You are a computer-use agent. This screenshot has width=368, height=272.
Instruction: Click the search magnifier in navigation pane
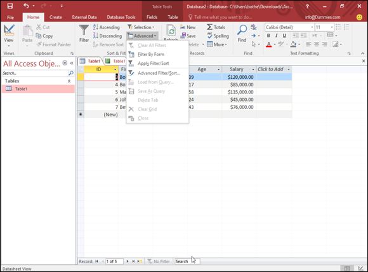click(70, 73)
